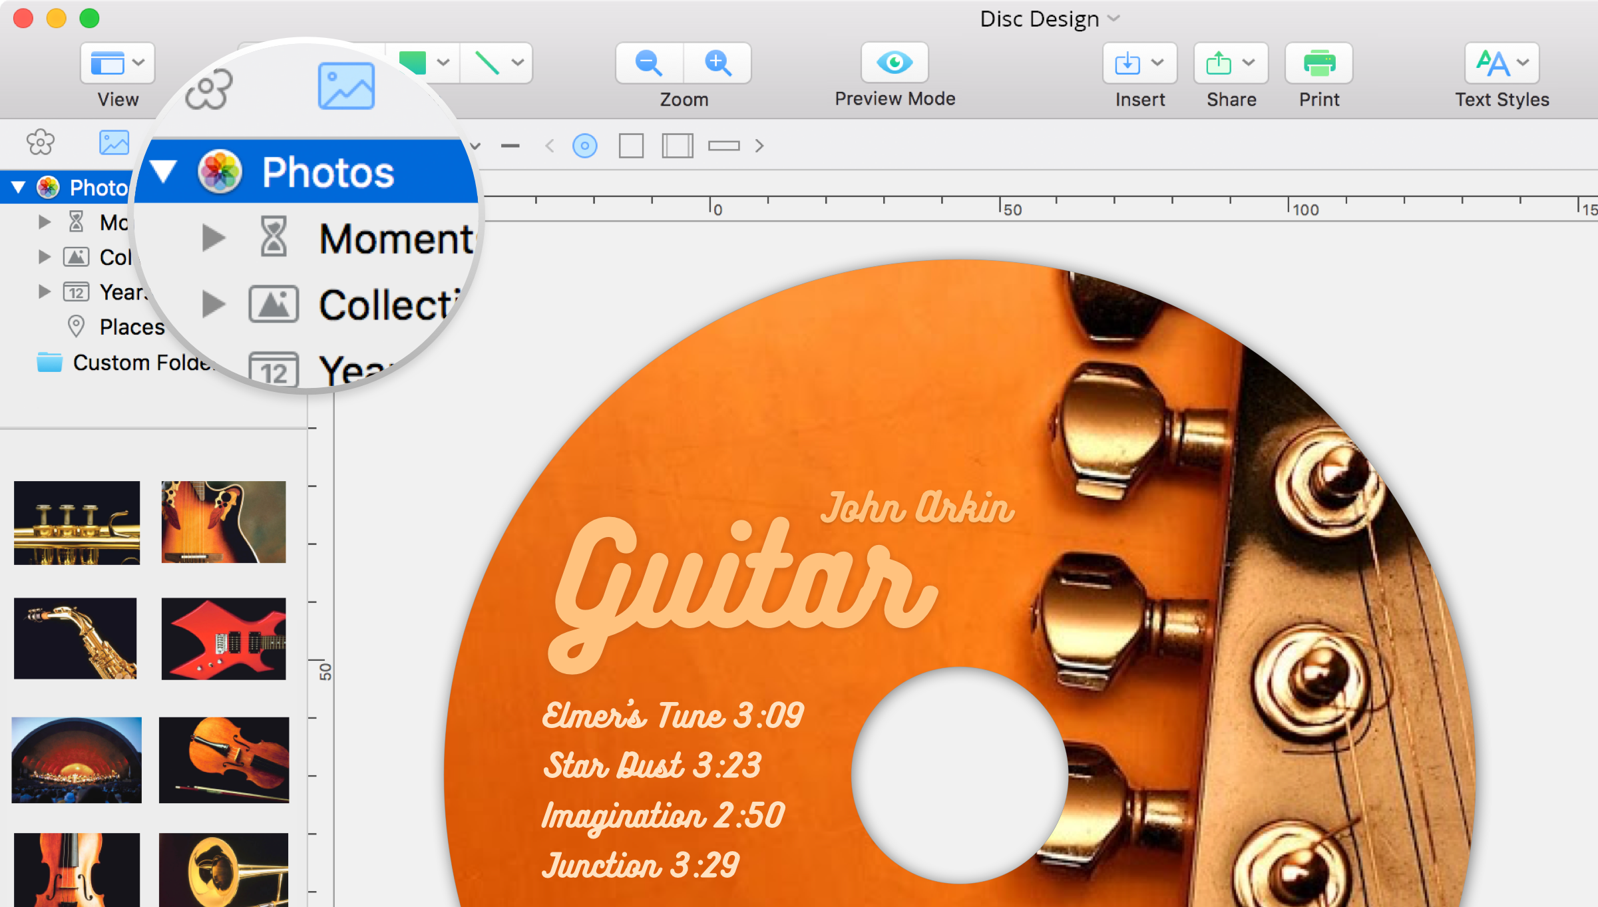
Task: Toggle Preview Mode eye icon
Action: coord(895,63)
